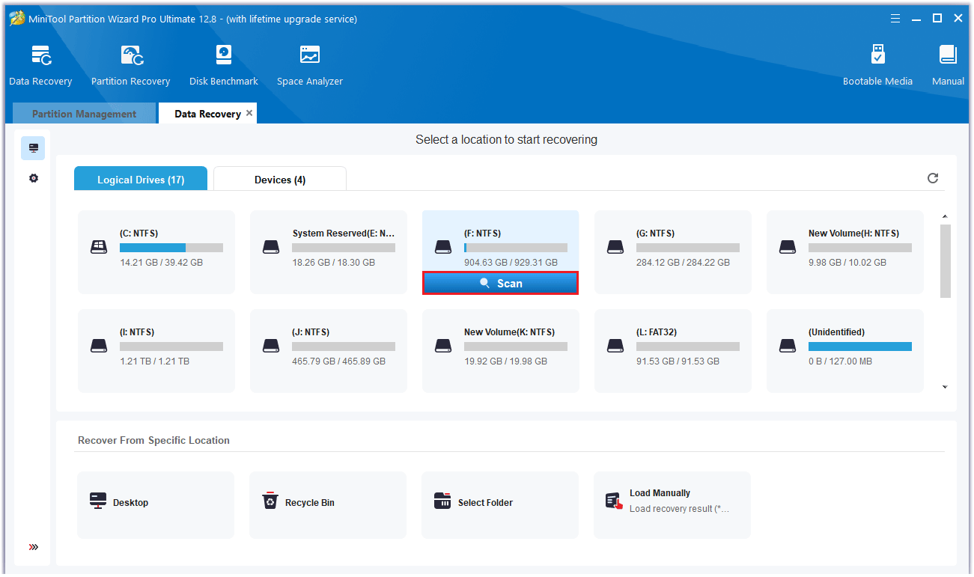974x577 pixels.
Task: Recover from Recycle Bin location
Action: (x=328, y=505)
